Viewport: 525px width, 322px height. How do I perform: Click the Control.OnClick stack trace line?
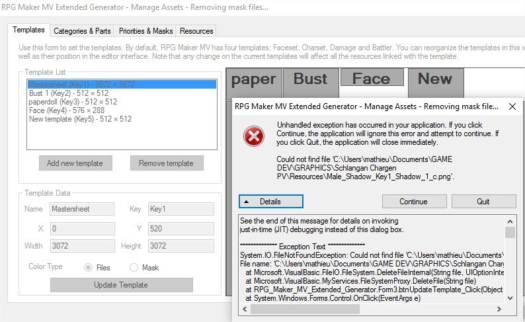pyautogui.click(x=333, y=298)
